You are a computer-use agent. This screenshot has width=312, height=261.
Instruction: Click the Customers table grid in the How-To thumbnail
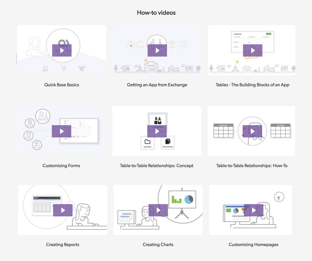223,131
